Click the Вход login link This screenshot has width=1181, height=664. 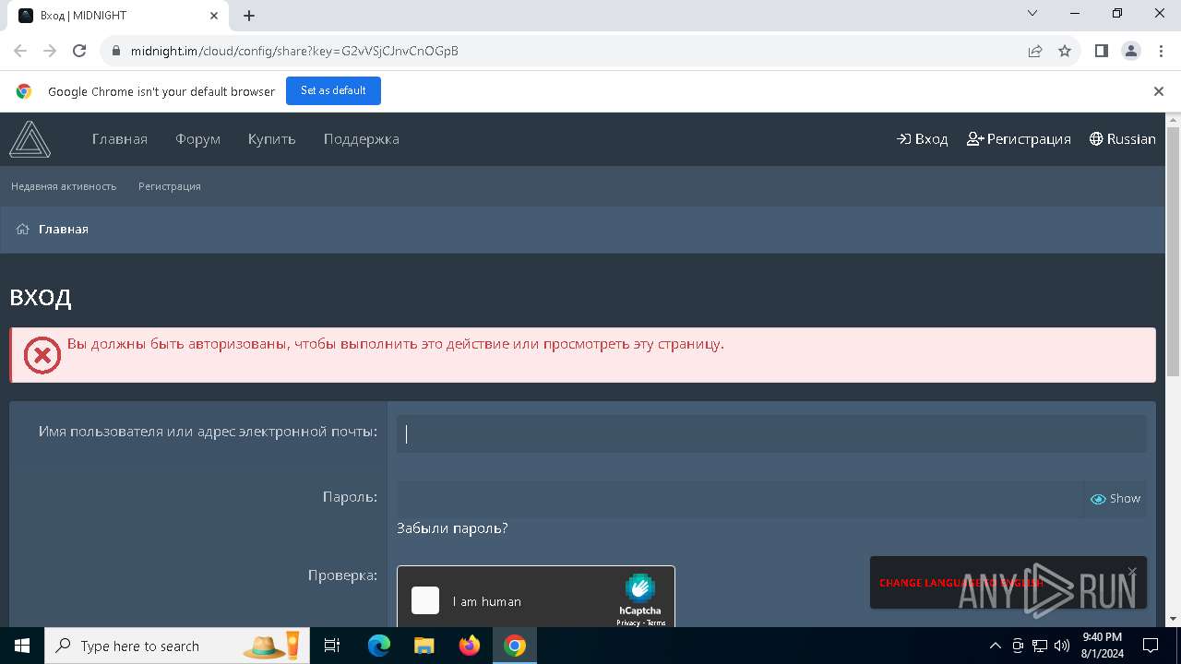tap(922, 139)
